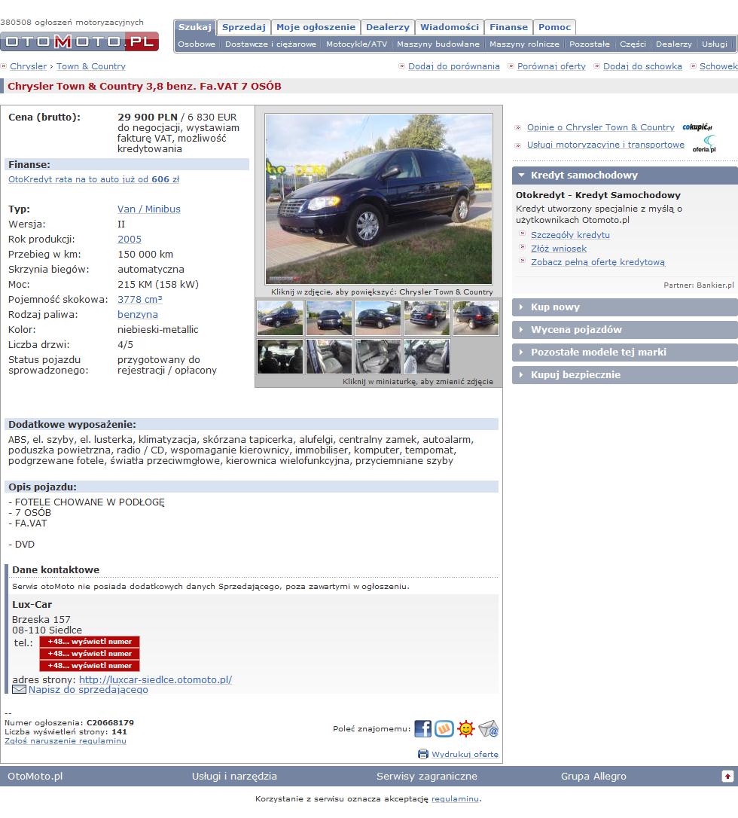738x818 pixels.
Task: Click the 29 900 PLN price text
Action: pos(148,118)
